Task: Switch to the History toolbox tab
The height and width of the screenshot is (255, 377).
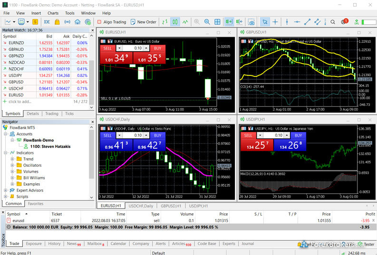Action: click(x=54, y=244)
